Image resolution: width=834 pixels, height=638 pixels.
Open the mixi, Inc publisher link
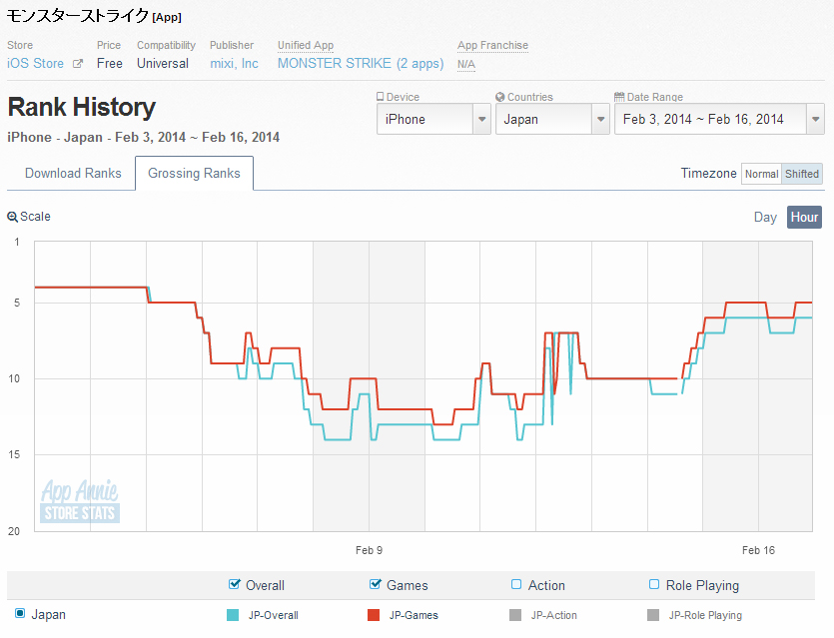coord(234,63)
